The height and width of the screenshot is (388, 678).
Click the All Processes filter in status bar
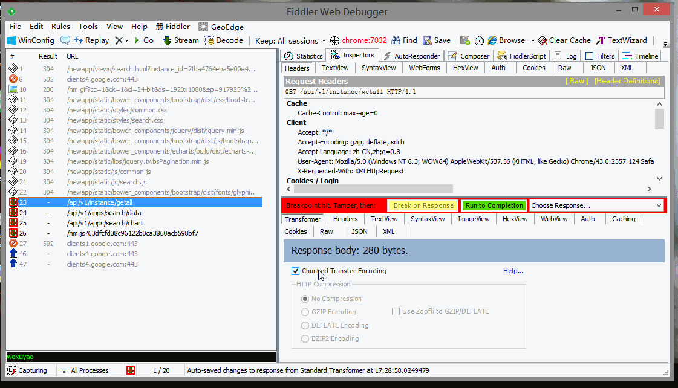pyautogui.click(x=85, y=370)
